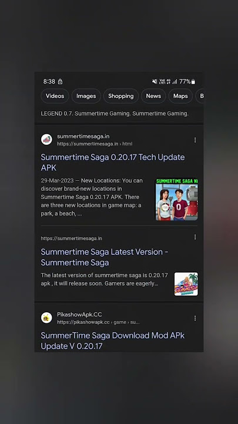Screen dimensions: 238x424
Task: Open Summertime Saga 0.20.17 Tech Update APK link
Action: pyautogui.click(x=113, y=163)
